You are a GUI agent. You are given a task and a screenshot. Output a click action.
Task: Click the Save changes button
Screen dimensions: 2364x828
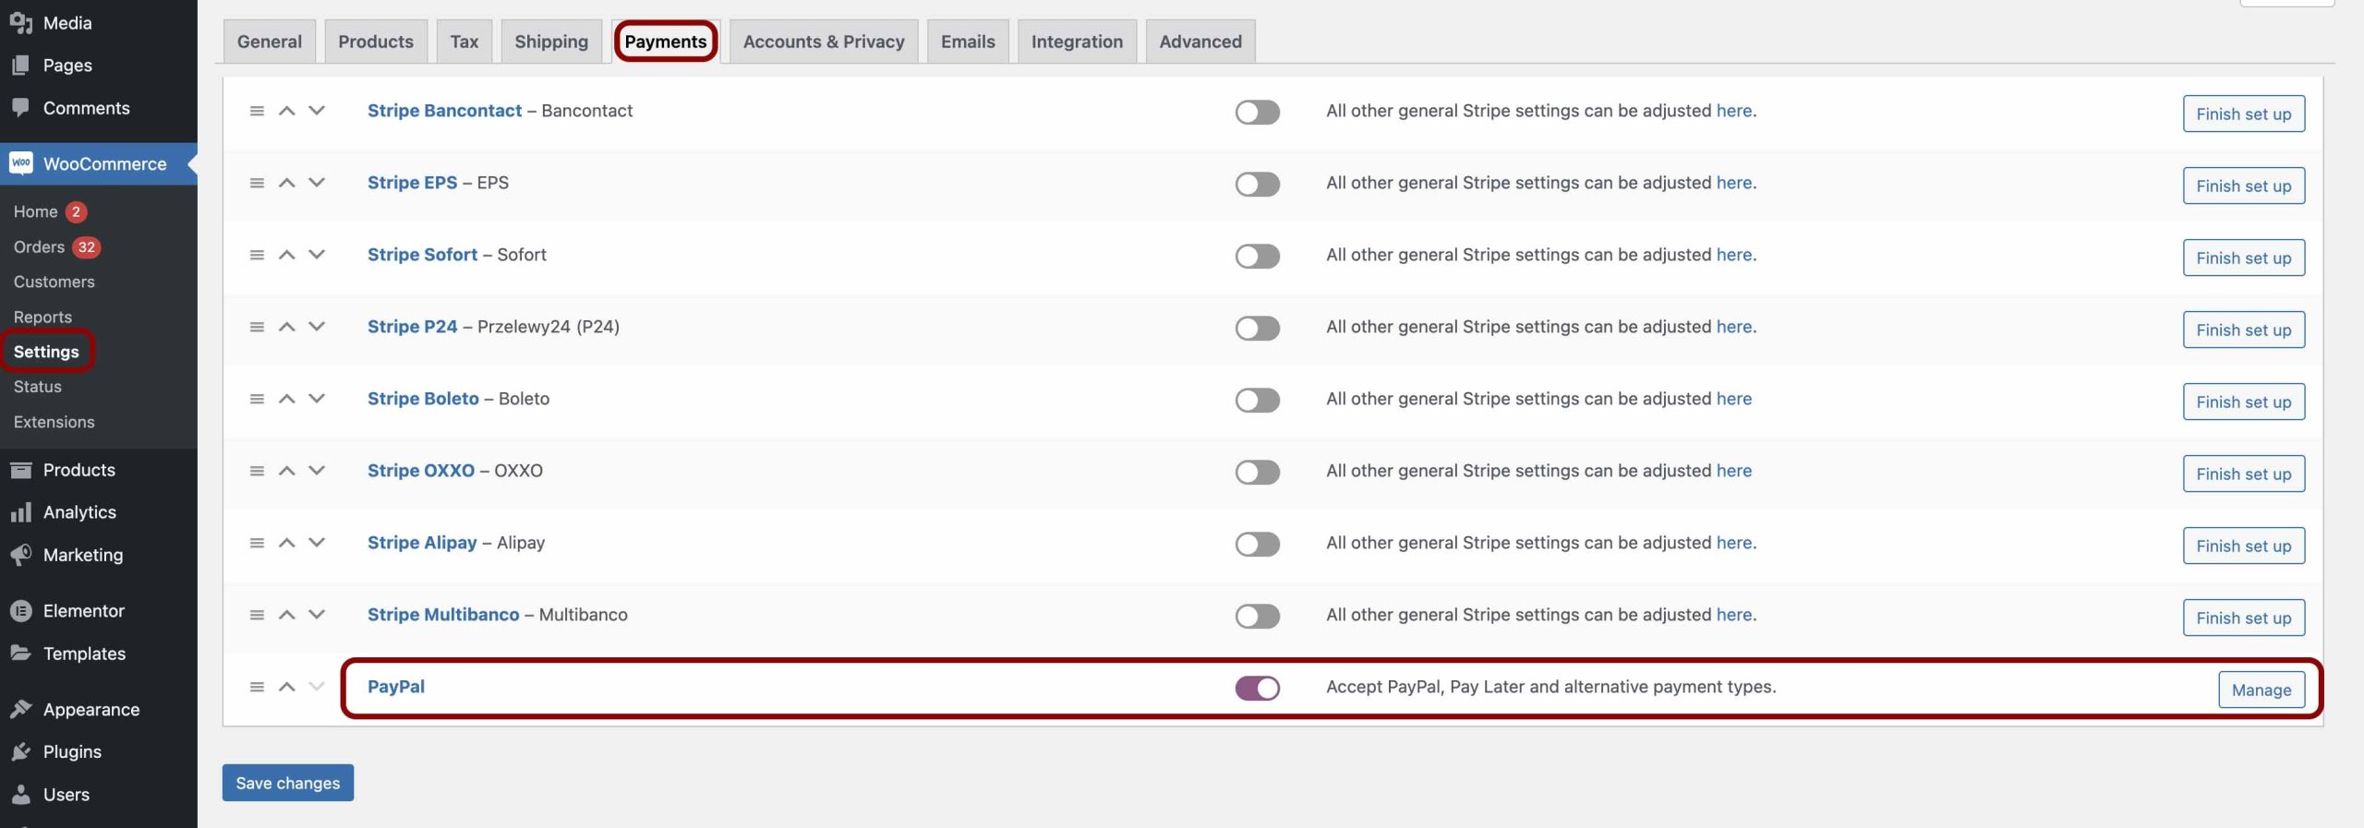click(x=288, y=783)
